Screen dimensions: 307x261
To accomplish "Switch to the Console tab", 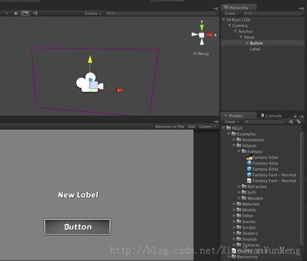I will [x=272, y=116].
